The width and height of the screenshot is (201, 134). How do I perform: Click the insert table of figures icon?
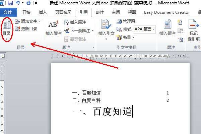point(180,22)
